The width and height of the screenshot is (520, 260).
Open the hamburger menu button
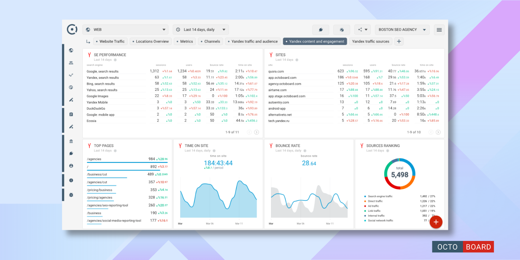pos(439,30)
